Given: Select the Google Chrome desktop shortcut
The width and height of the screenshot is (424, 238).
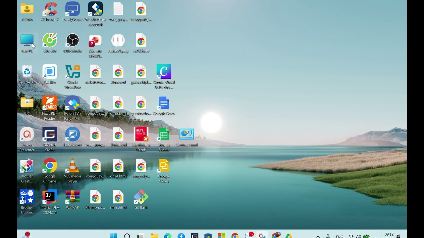Looking at the screenshot, I should [x=50, y=171].
